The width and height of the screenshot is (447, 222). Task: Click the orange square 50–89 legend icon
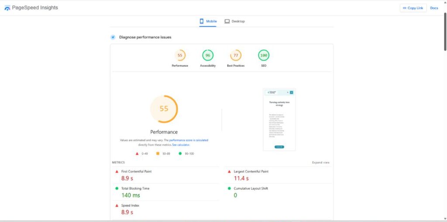pyautogui.click(x=158, y=154)
